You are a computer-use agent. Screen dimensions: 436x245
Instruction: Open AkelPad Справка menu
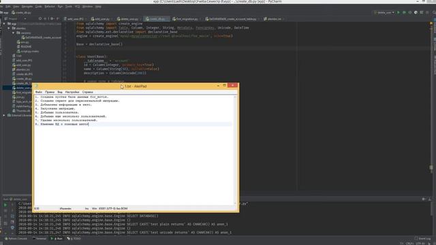88,92
